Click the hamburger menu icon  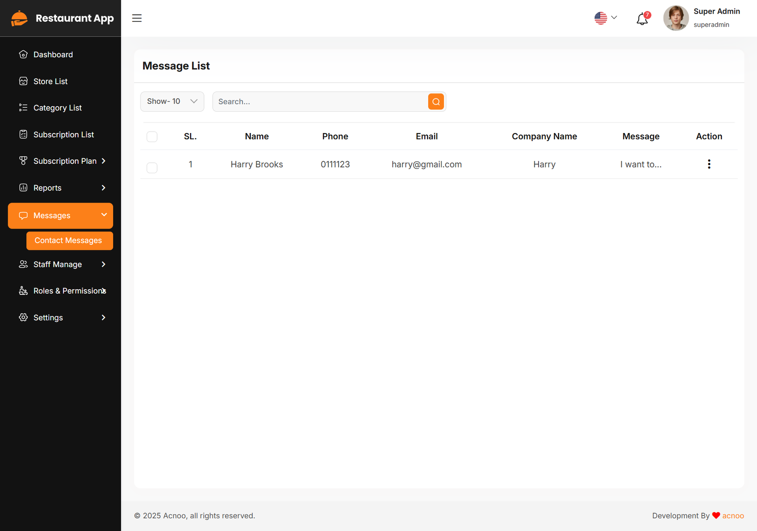(x=137, y=18)
